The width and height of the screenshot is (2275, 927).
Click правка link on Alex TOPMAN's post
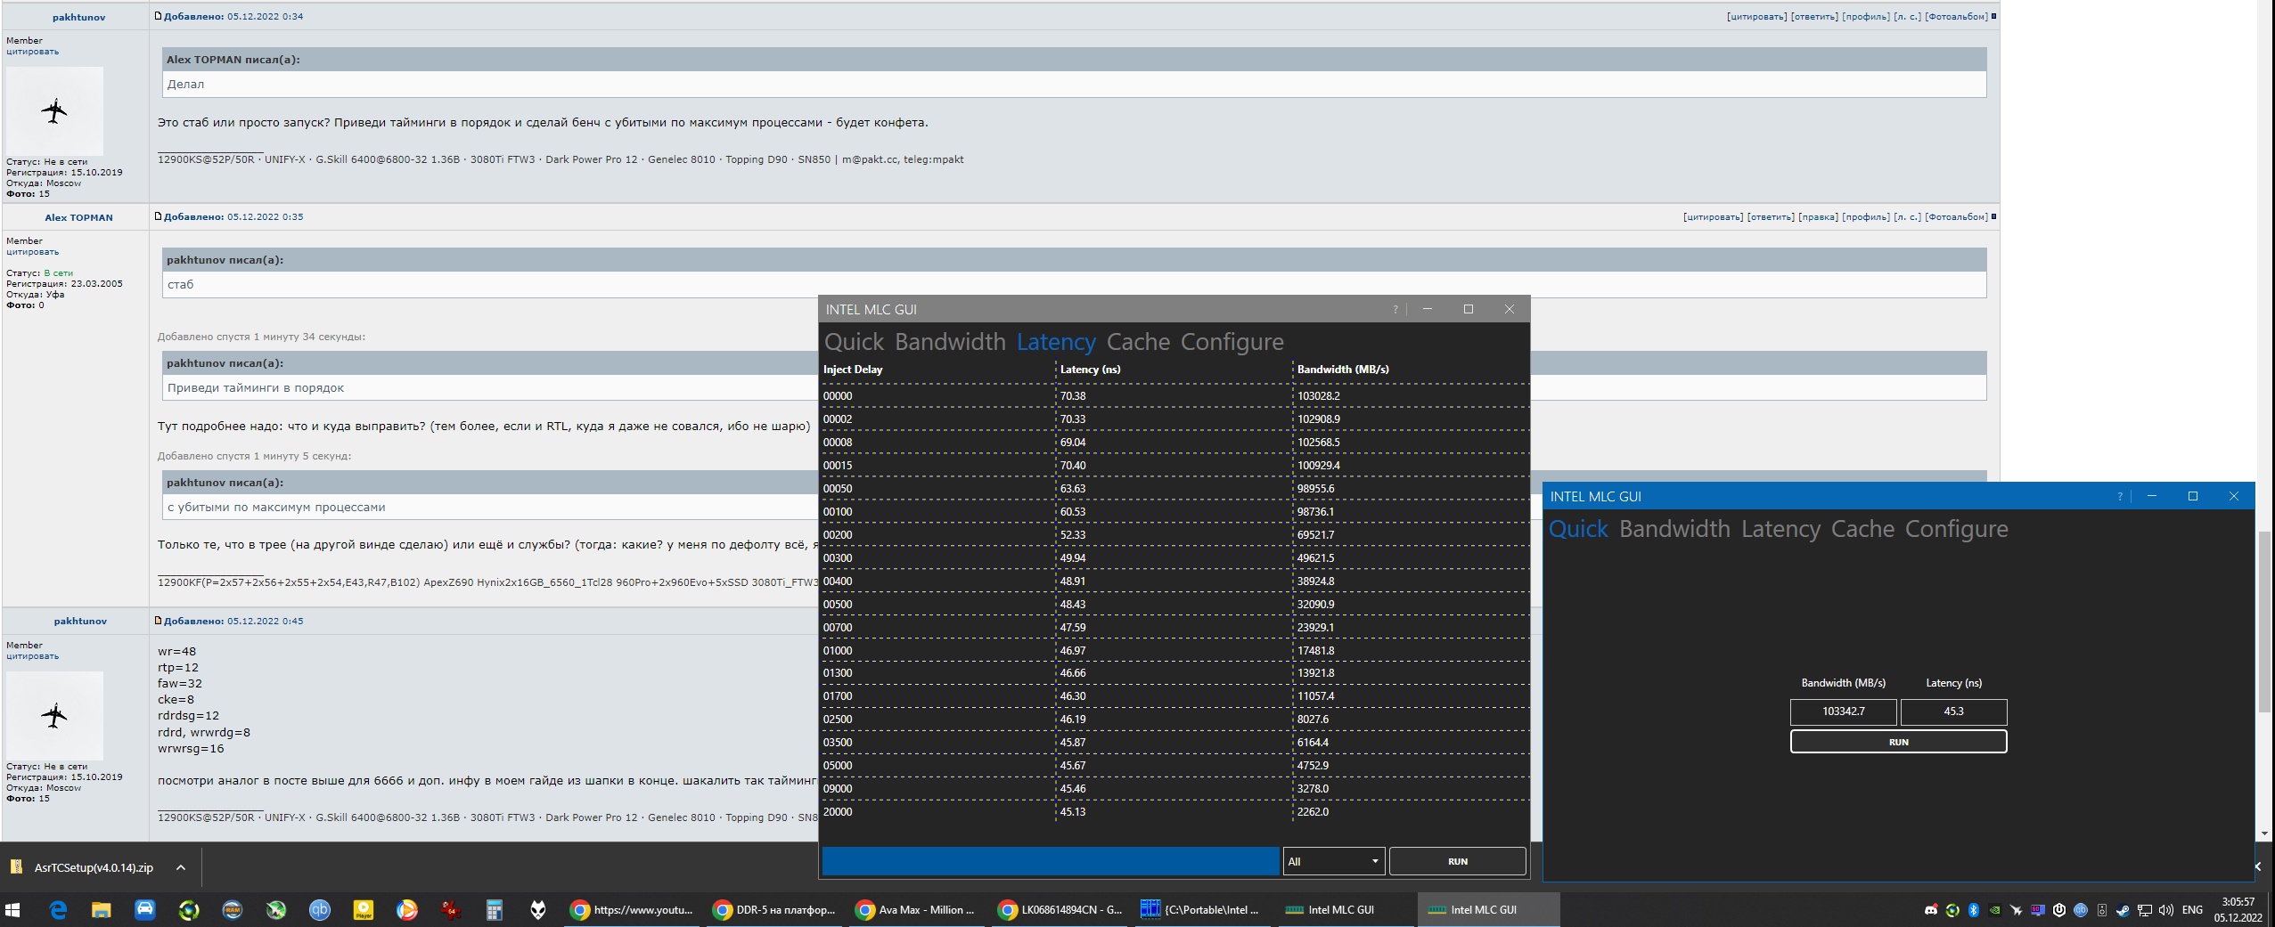(x=1818, y=216)
